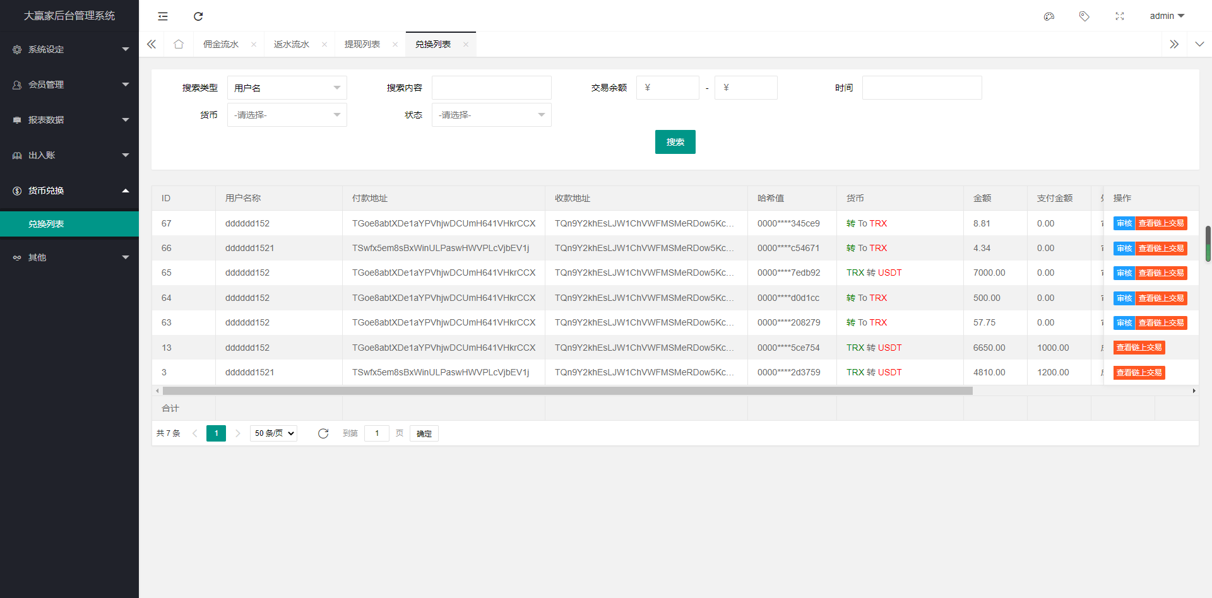Image resolution: width=1212 pixels, height=598 pixels.
Task: Expand the 报表数据 sidebar menu
Action: coord(69,120)
